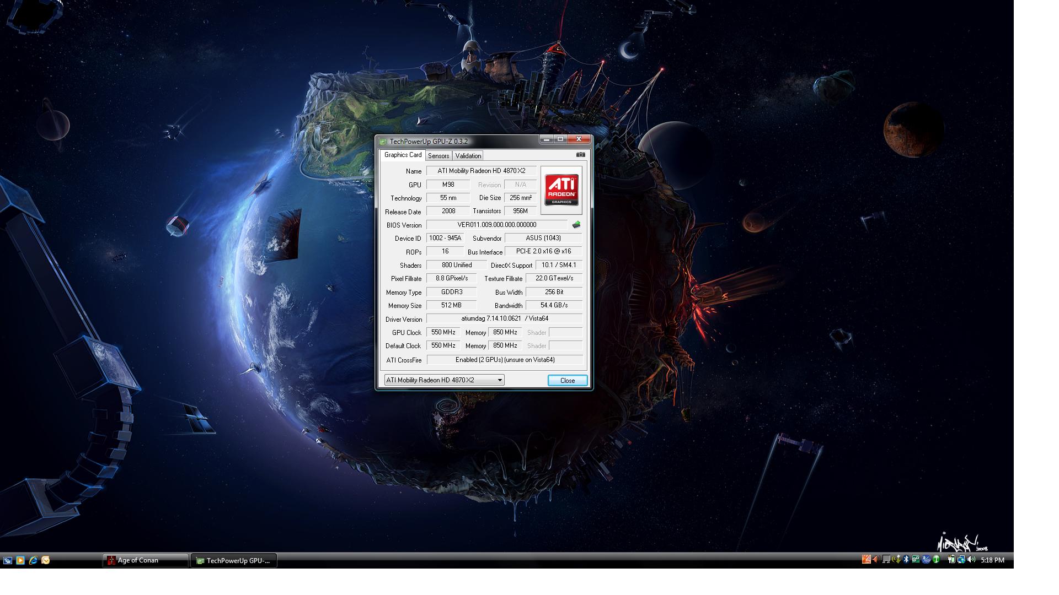
Task: Open the volume speaker tray icon
Action: (x=971, y=559)
